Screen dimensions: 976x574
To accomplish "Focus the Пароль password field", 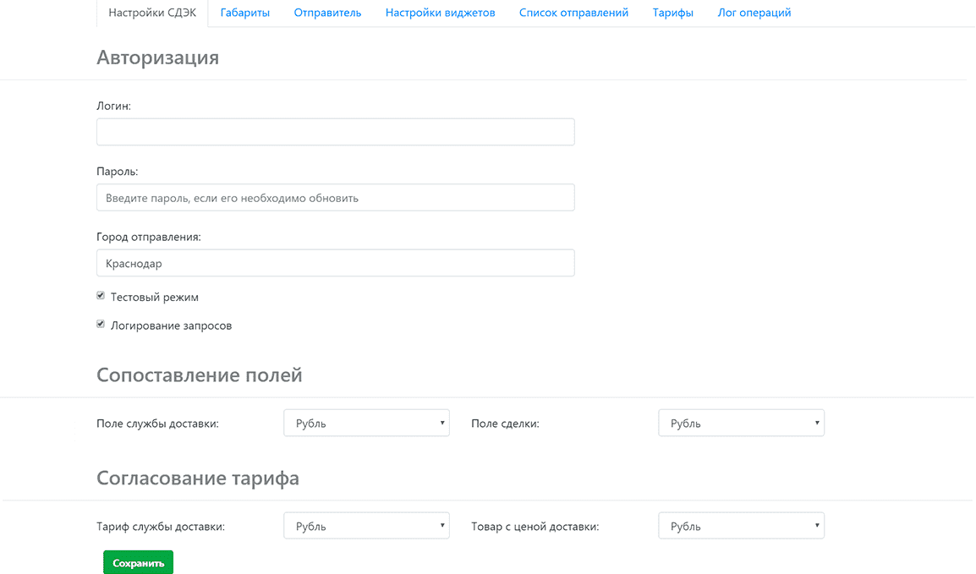I will [x=335, y=198].
